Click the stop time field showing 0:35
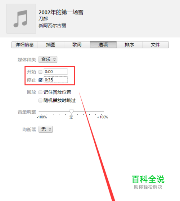The width and height of the screenshot is (180, 201). coord(55,80)
